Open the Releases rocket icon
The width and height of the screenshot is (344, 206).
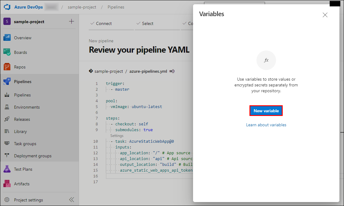tap(7, 119)
